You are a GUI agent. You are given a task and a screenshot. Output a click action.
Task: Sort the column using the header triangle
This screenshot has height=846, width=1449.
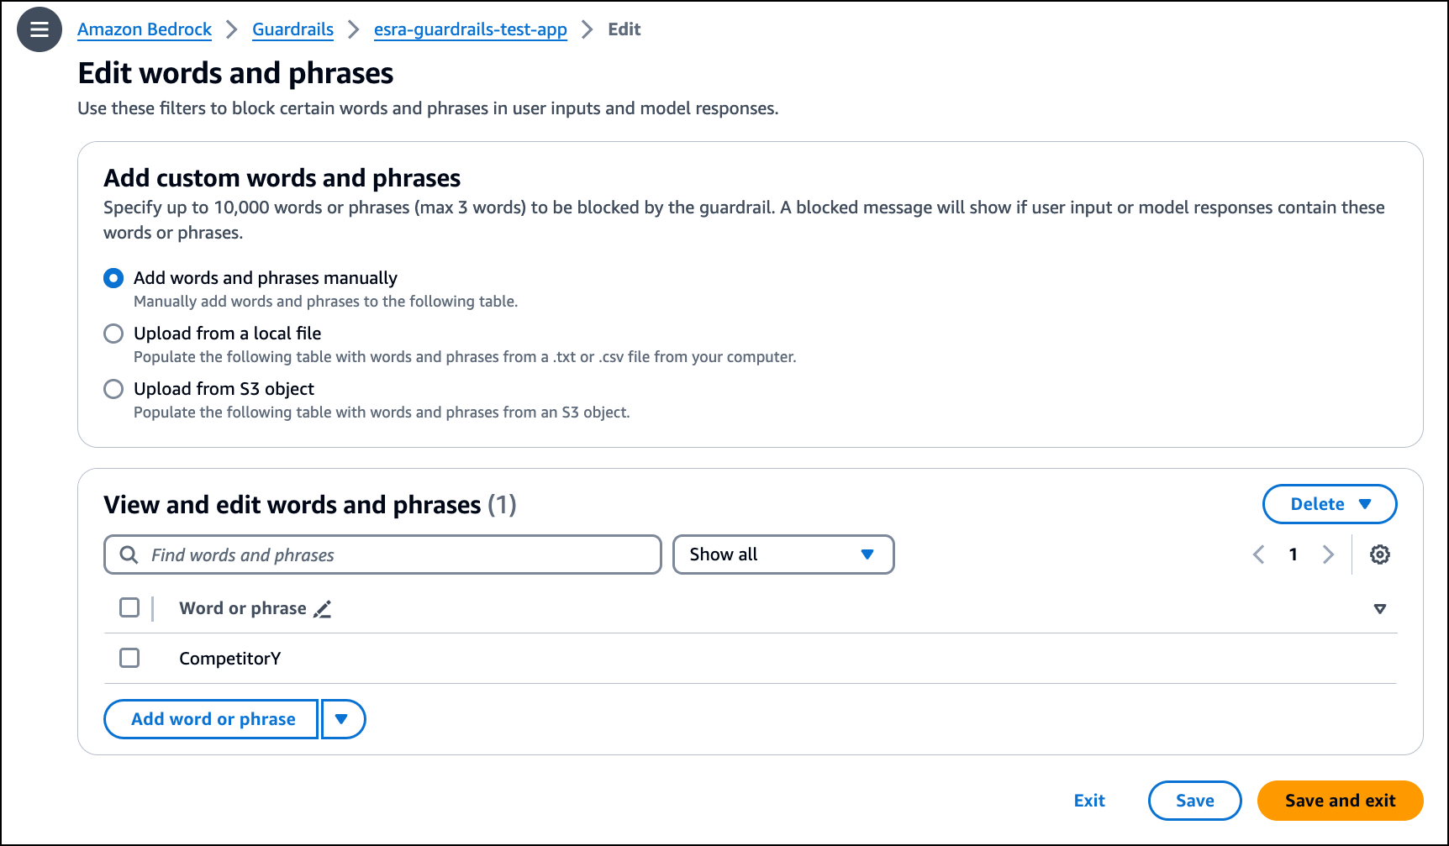[x=1379, y=609]
